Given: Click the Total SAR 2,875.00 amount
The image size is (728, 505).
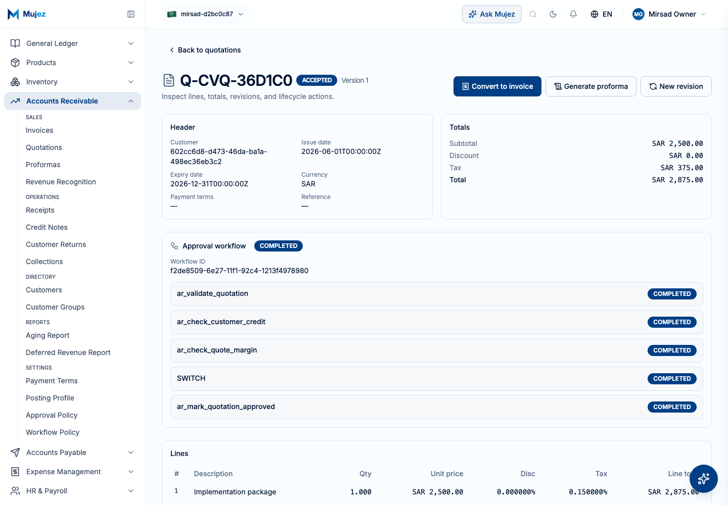Looking at the screenshot, I should click(677, 180).
